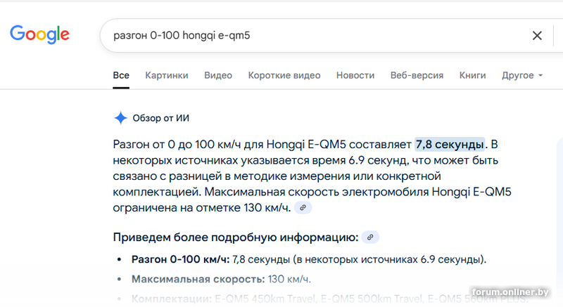Click the heading 'Приведем более подробную информацию:'
563x307 pixels.
click(x=236, y=237)
